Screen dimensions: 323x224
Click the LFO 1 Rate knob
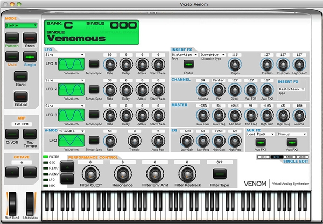point(110,65)
